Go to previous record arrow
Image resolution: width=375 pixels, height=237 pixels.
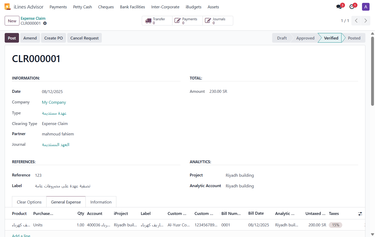tap(356, 21)
